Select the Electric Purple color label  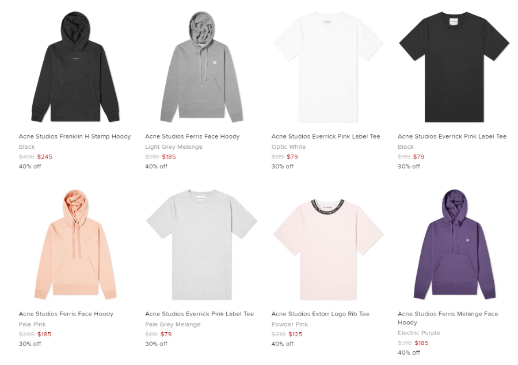pyautogui.click(x=419, y=333)
